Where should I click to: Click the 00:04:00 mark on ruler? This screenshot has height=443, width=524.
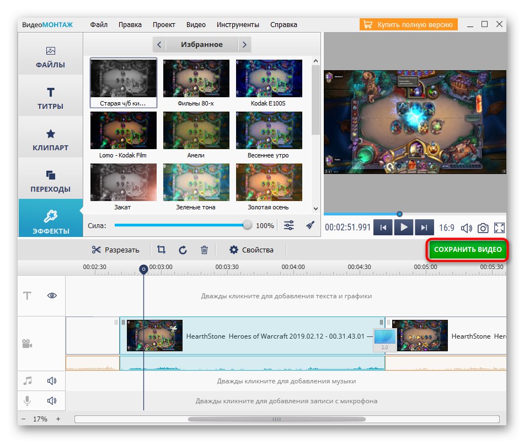293,267
